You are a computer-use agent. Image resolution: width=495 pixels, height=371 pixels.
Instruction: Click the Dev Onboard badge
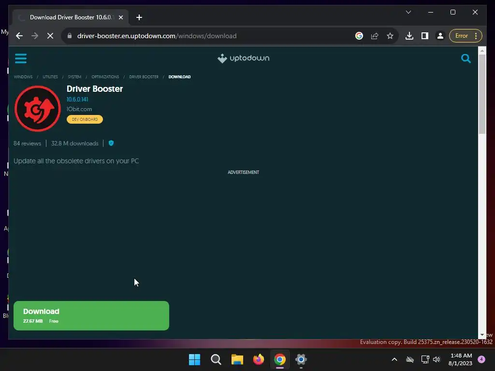[x=85, y=119]
